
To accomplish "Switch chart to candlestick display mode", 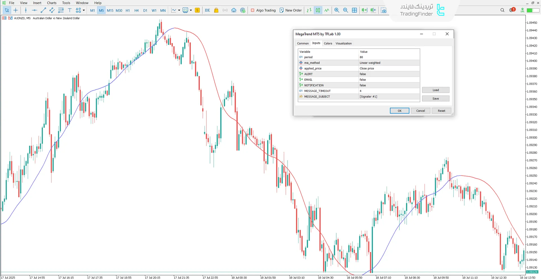I will tap(318, 10).
